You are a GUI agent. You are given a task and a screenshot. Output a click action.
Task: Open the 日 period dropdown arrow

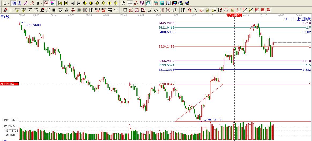click(9, 3)
